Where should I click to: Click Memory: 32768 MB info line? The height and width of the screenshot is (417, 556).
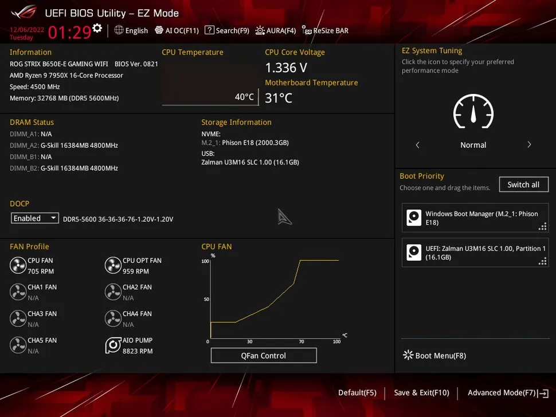(x=64, y=98)
